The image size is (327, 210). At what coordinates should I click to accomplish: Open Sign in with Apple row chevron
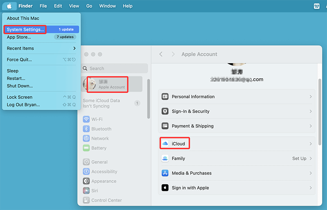pos(311,188)
